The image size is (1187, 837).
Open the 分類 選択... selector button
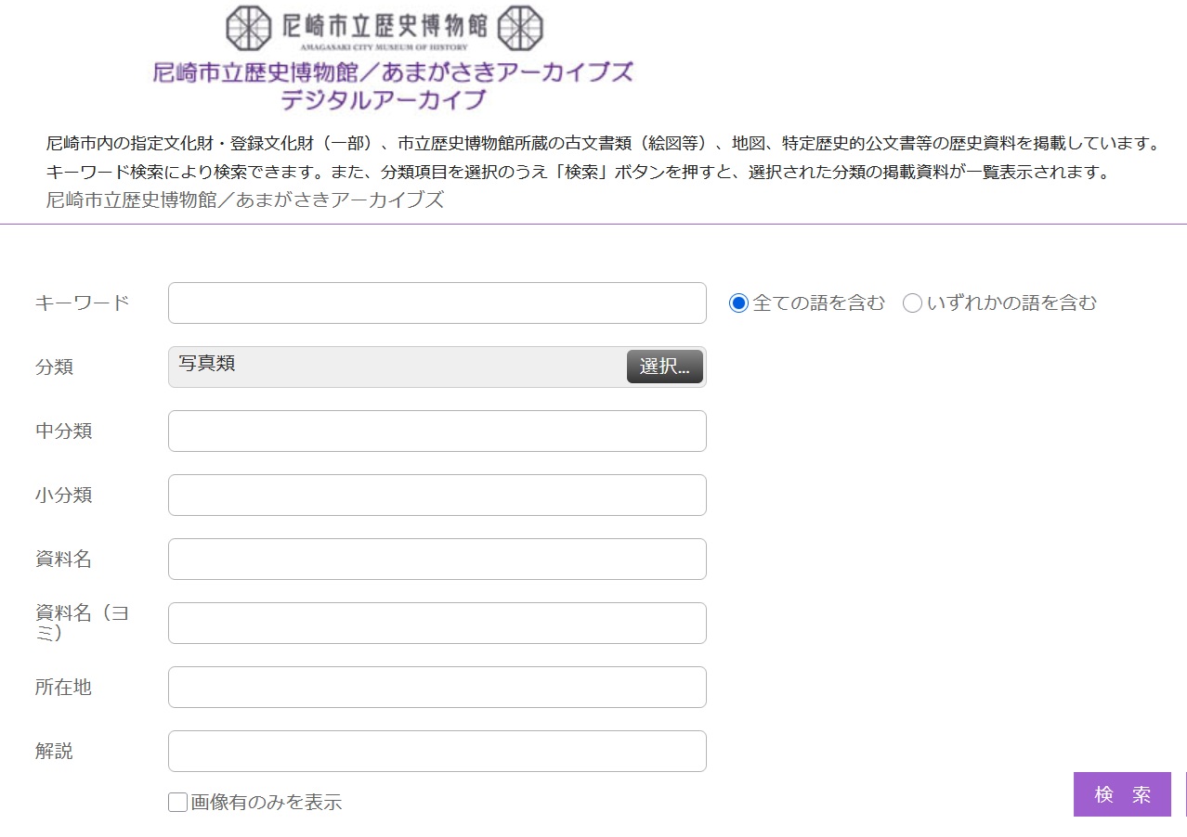664,367
